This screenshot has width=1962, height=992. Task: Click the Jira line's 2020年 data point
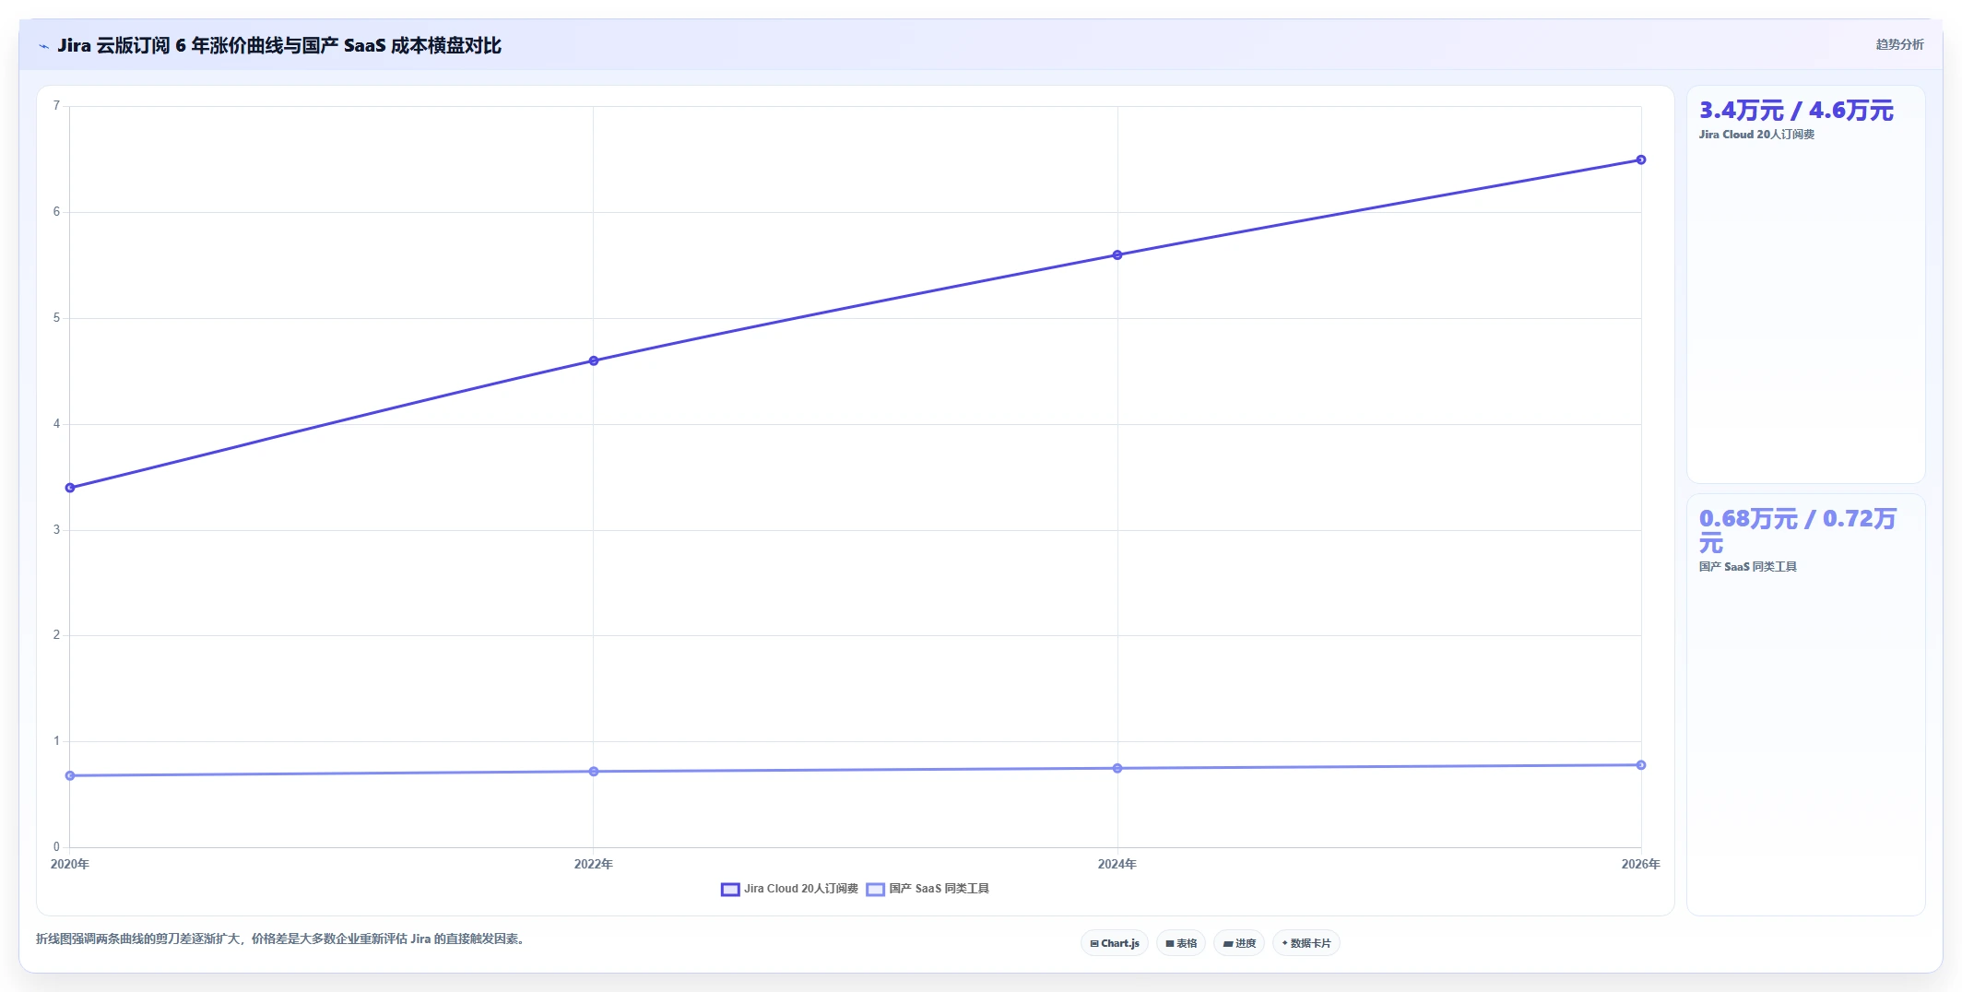[70, 488]
